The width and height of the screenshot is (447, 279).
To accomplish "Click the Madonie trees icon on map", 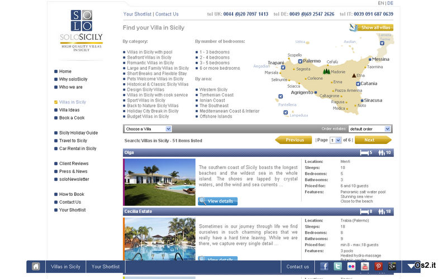I will coord(326,71).
